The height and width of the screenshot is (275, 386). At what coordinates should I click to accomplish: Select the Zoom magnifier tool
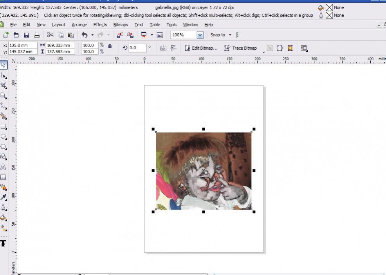click(4, 96)
